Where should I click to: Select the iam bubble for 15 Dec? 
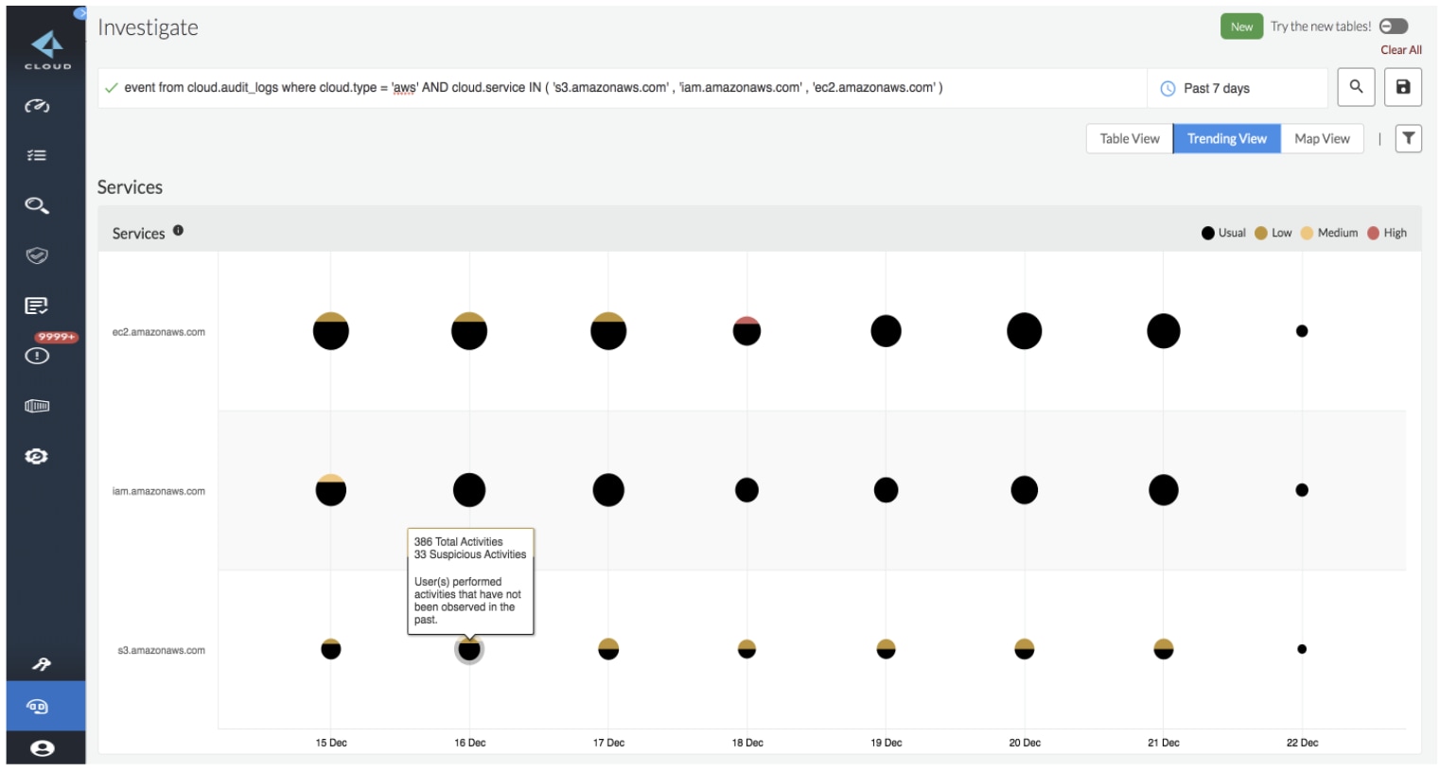tap(331, 490)
